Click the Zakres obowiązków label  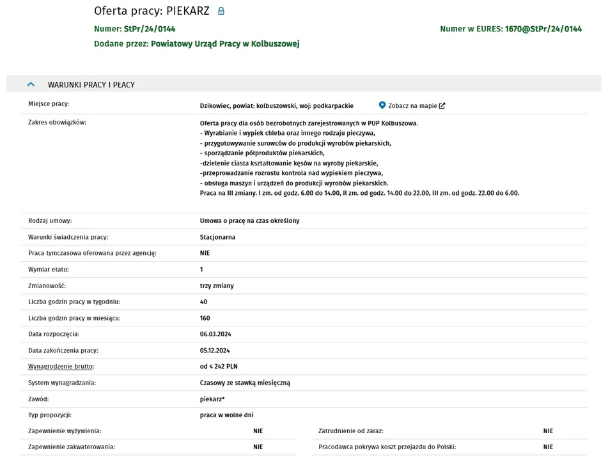click(57, 122)
